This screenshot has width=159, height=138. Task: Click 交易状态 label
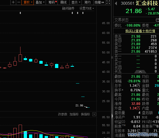(x=121, y=20)
